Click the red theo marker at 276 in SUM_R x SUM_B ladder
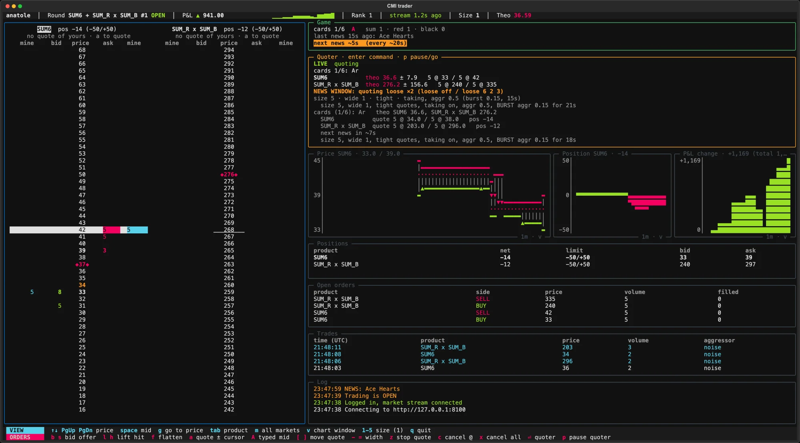The width and height of the screenshot is (800, 443). [x=229, y=174]
